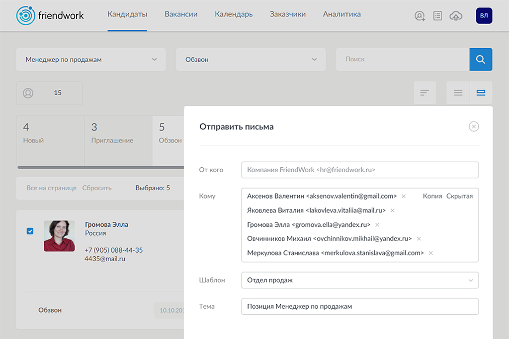Click the blue search magnifier button
Screen dimensions: 509x339
click(481, 60)
